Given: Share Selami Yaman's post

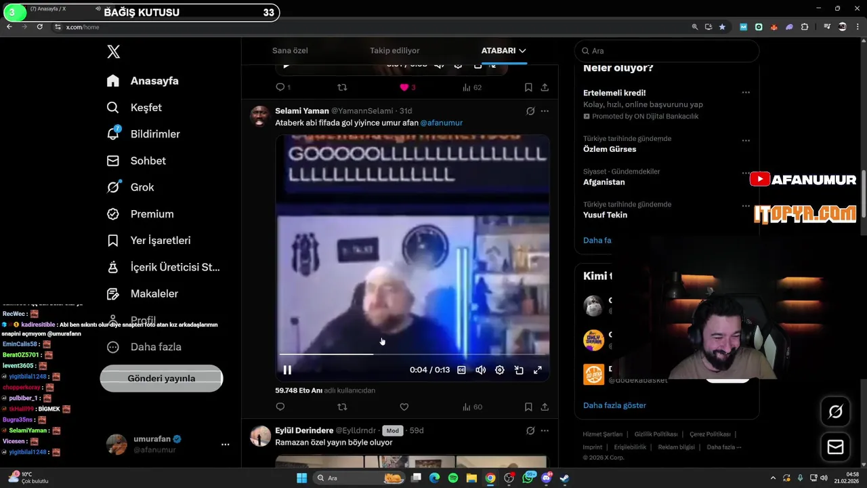Looking at the screenshot, I should point(545,407).
